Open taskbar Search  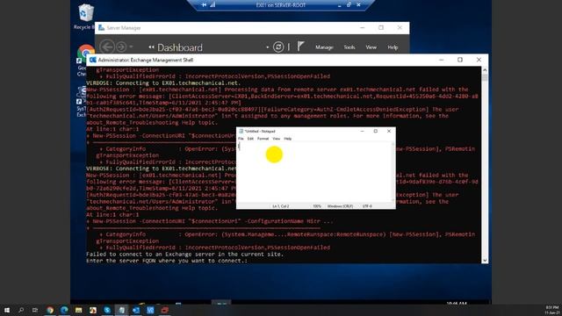coord(21,310)
